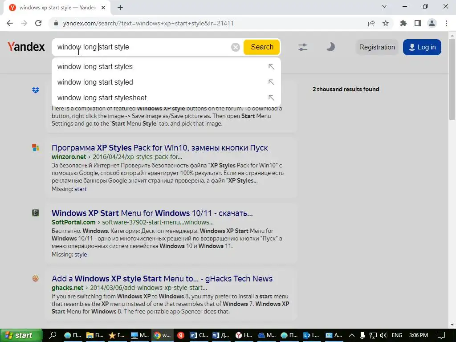456x342 pixels.
Task: Click into the Yandex search input field
Action: tap(142, 47)
